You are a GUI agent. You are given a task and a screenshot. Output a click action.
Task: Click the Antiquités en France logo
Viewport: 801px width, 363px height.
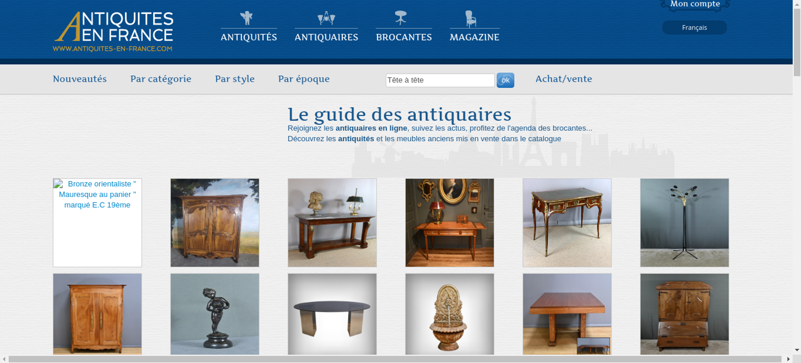(113, 32)
